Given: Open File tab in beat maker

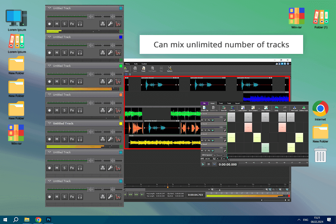Looking at the screenshot, I should (x=204, y=103).
